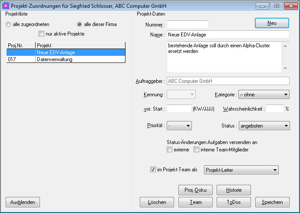Click the app icon in title bar

click(6, 6)
